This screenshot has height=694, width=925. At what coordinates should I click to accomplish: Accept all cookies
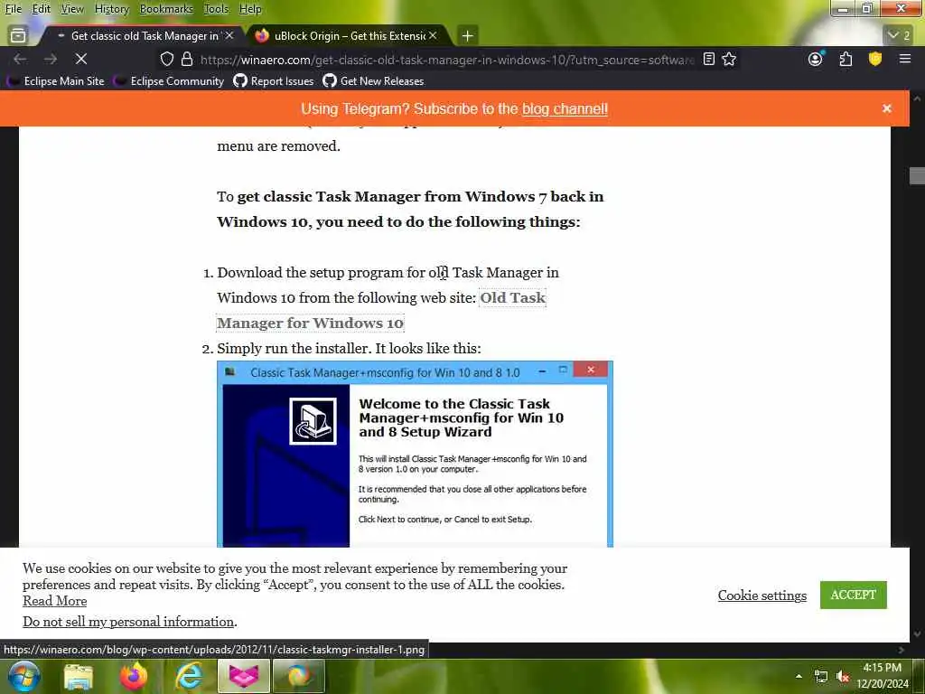pos(853,595)
